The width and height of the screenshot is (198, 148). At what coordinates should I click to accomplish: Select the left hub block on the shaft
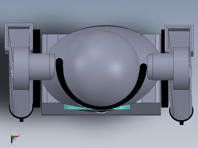click(21, 68)
